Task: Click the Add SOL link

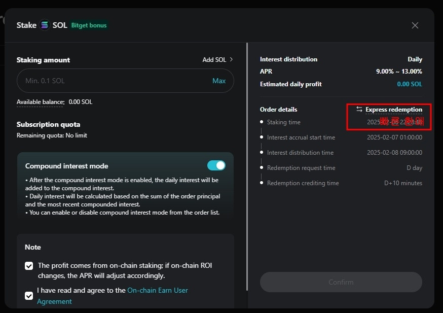Action: point(214,60)
